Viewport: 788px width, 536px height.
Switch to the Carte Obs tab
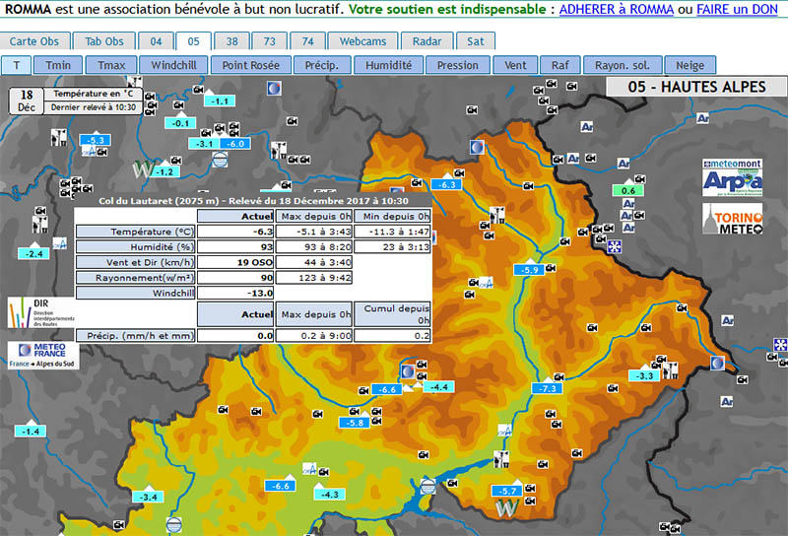(x=34, y=41)
